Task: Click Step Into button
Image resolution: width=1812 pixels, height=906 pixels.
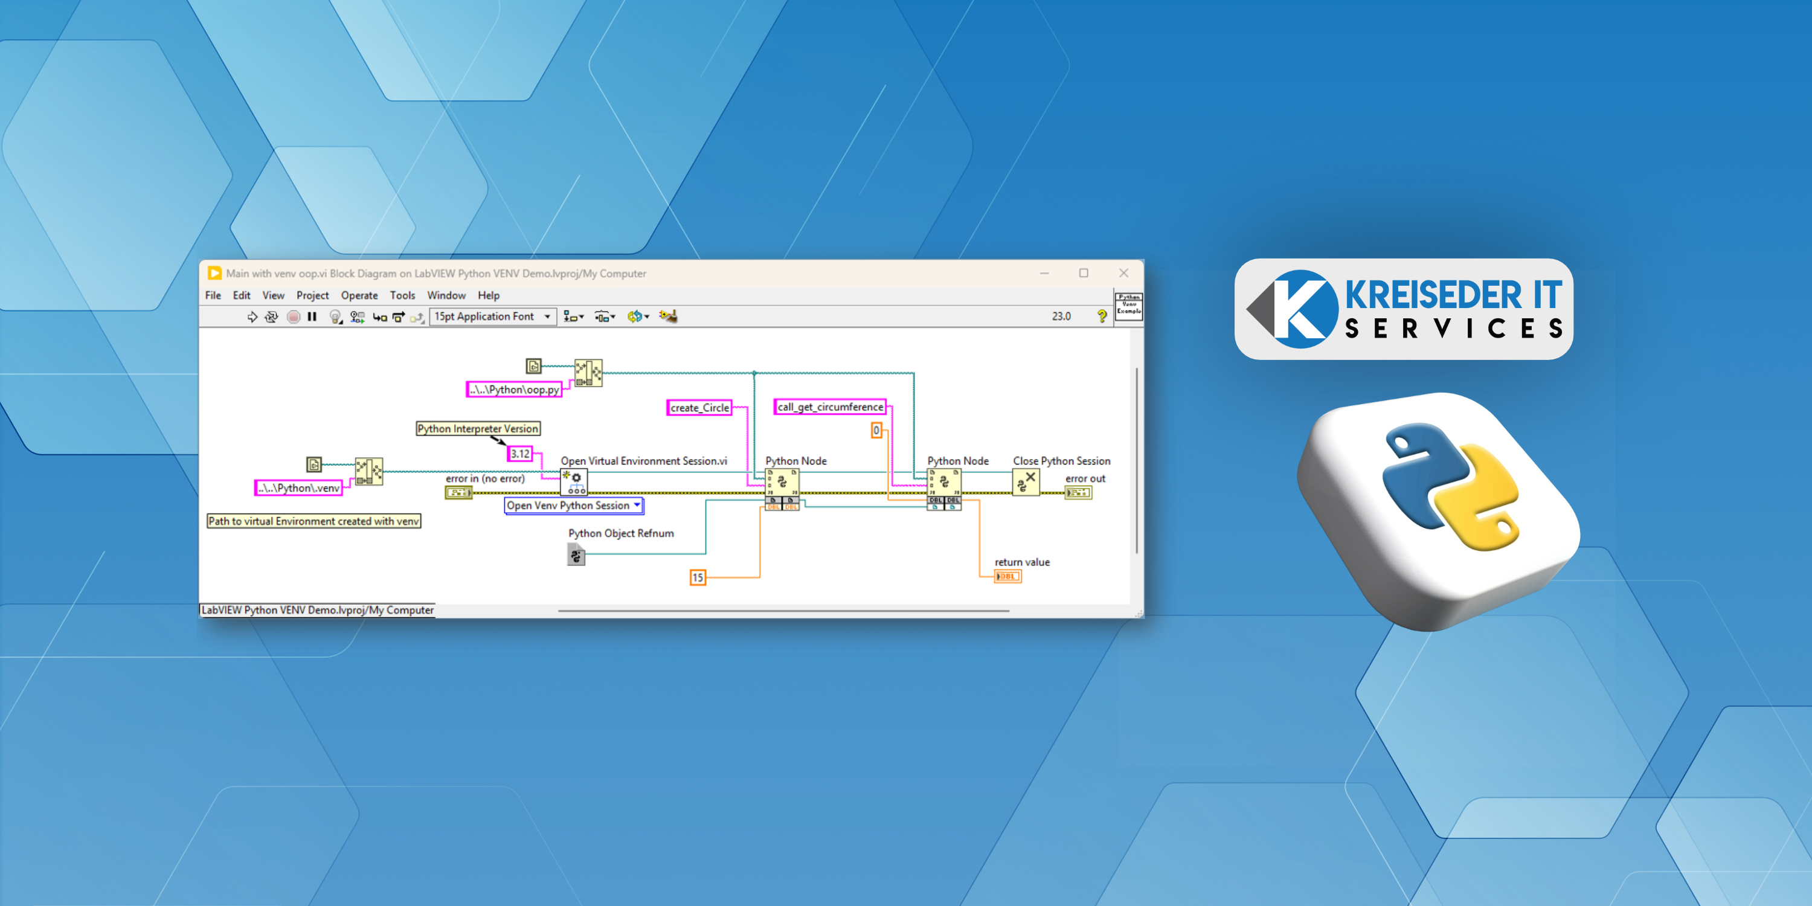Action: [380, 317]
